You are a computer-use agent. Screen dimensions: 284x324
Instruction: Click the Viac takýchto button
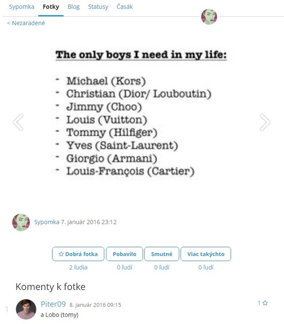point(206,254)
